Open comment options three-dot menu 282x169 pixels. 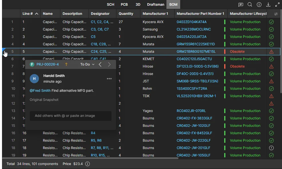109,79
